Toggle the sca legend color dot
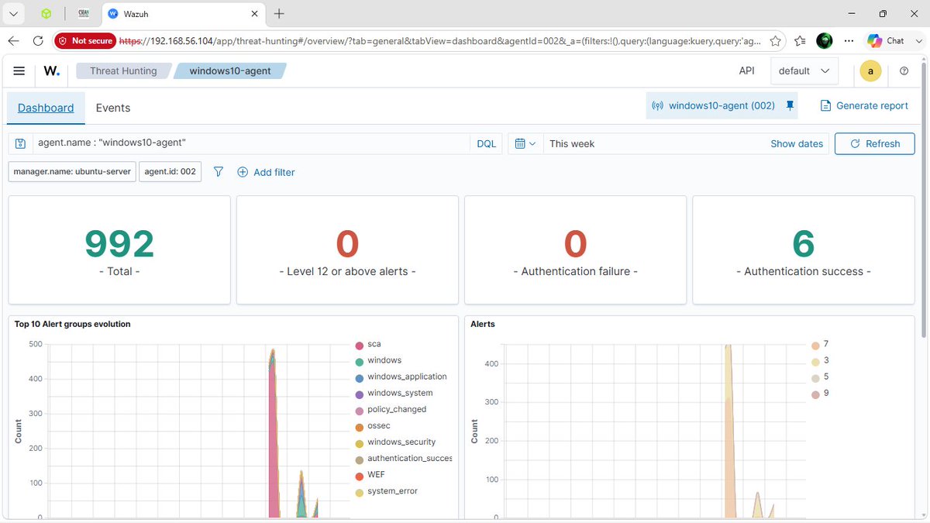The image size is (930, 523). coord(360,345)
